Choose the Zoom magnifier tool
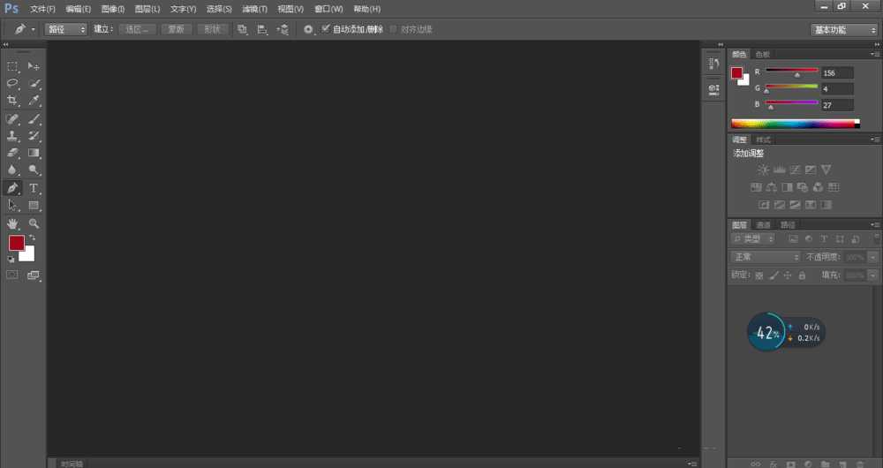Viewport: 883px width, 468px height. (34, 223)
